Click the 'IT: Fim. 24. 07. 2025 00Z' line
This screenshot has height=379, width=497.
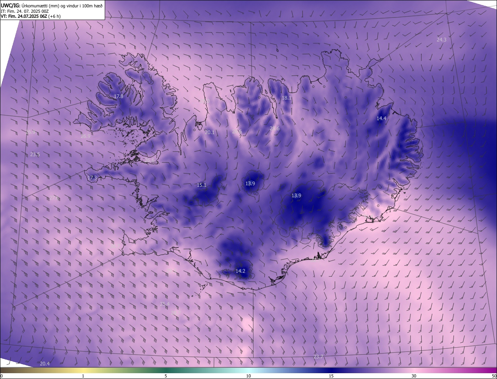25,11
